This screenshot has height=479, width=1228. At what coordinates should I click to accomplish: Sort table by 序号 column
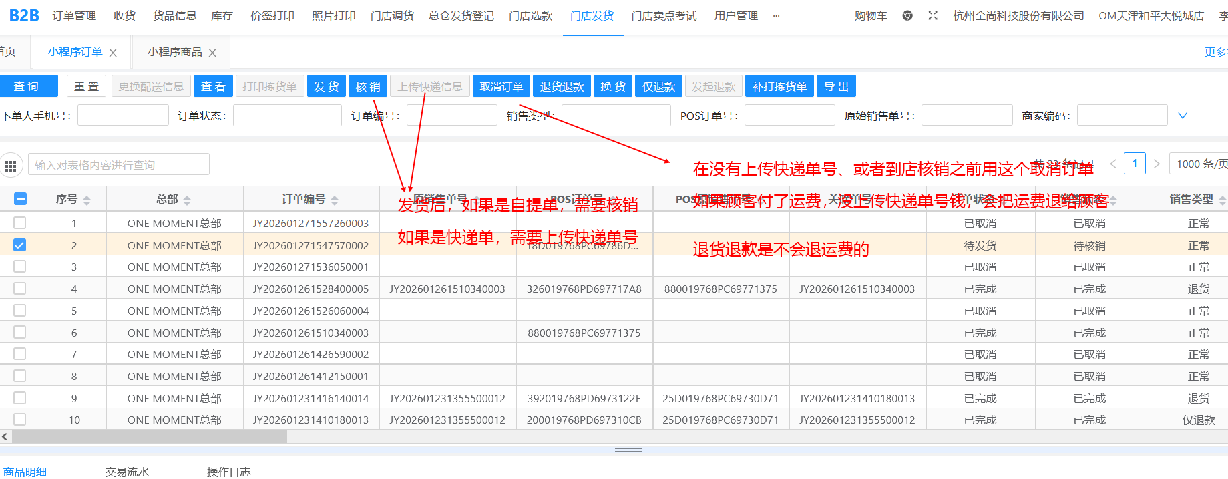pos(87,200)
